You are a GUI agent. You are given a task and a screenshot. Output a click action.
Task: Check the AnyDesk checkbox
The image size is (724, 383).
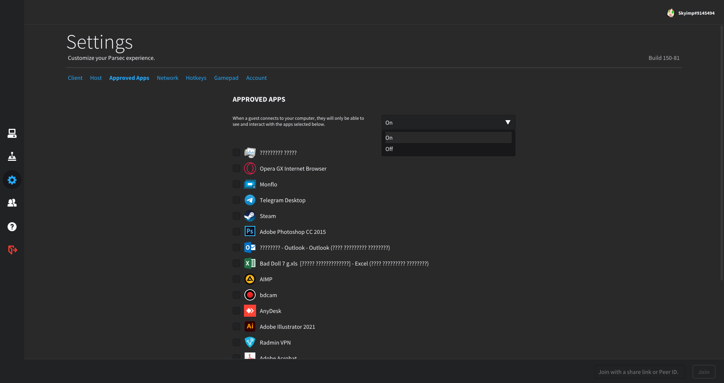[x=236, y=311]
